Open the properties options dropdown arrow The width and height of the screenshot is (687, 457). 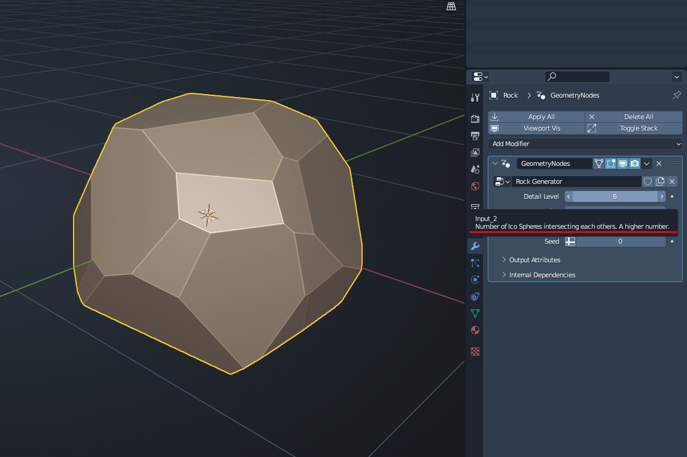[x=676, y=77]
